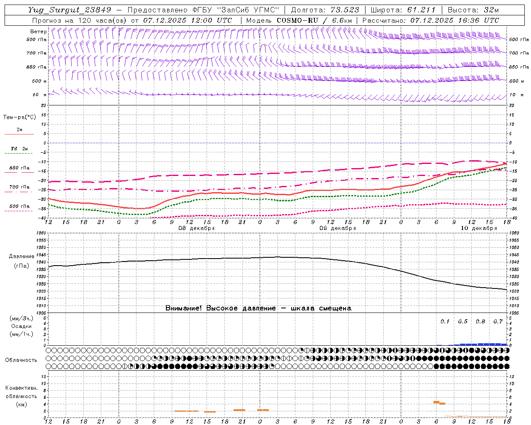Screen dimensions: 531x425
Task: Click the blue precipitation bar below the 0.8 value
Action: (x=480, y=344)
